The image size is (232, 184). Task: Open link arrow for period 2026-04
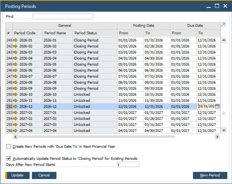point(15,58)
